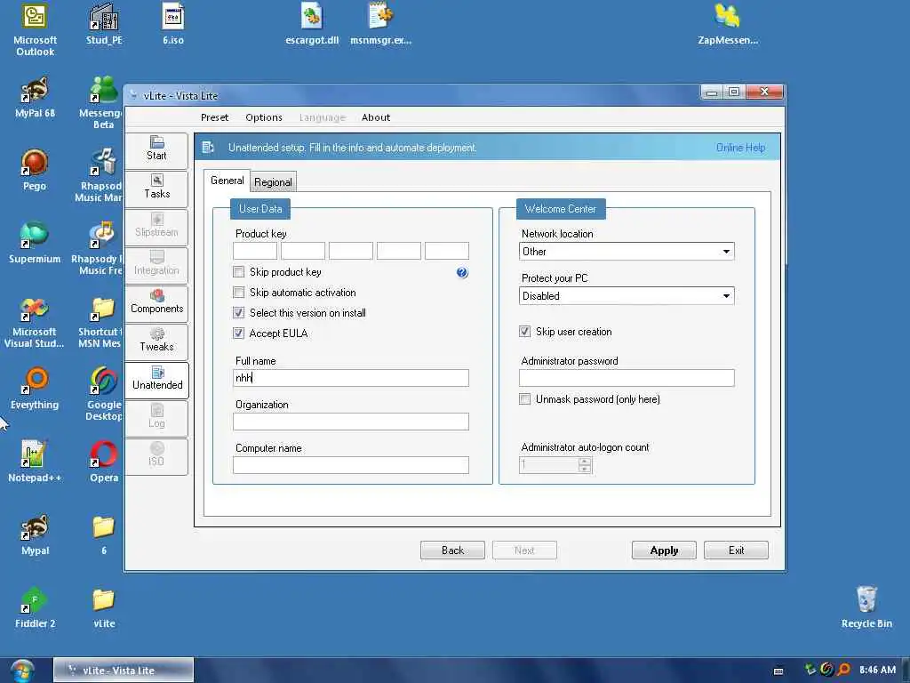Open Microsoft Outlook desktop icon
Image resolution: width=910 pixels, height=683 pixels.
click(x=35, y=29)
